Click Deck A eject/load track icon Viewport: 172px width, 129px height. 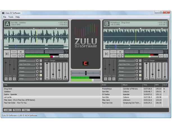click(21, 52)
